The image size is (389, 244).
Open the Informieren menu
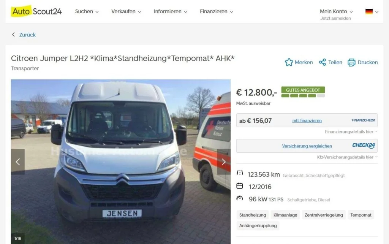(x=171, y=11)
